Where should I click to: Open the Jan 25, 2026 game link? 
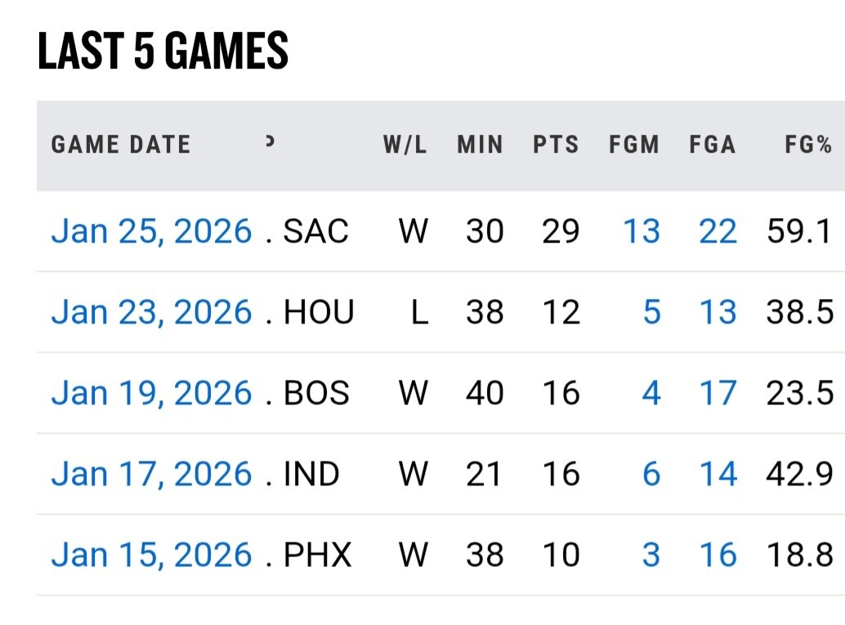click(x=151, y=231)
